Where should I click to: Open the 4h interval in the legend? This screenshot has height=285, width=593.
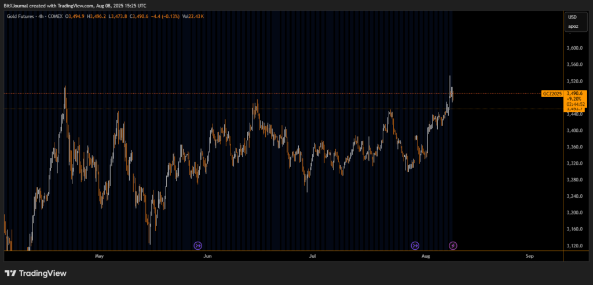(41, 16)
